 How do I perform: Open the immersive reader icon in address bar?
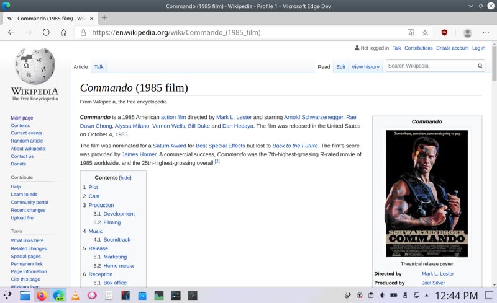click(x=411, y=32)
